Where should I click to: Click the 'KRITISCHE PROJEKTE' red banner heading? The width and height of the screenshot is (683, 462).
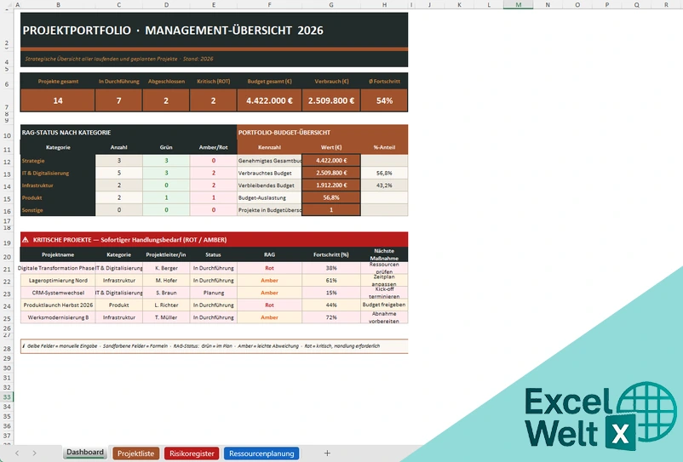point(214,240)
